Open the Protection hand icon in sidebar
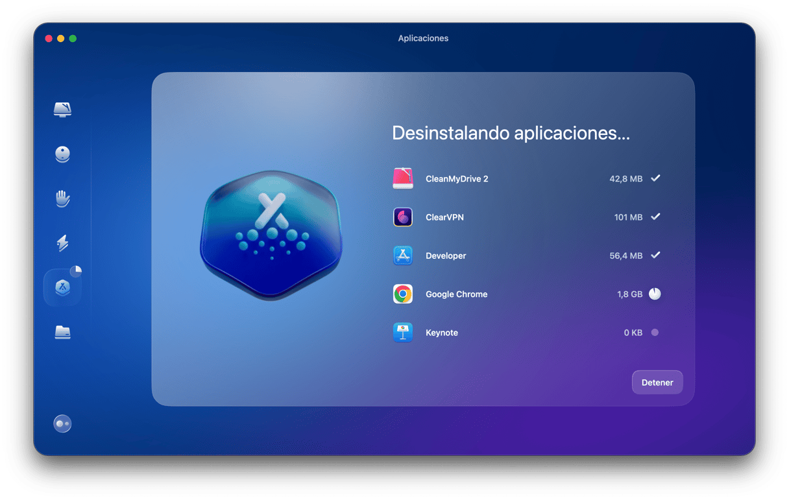This screenshot has width=789, height=500. pos(62,198)
